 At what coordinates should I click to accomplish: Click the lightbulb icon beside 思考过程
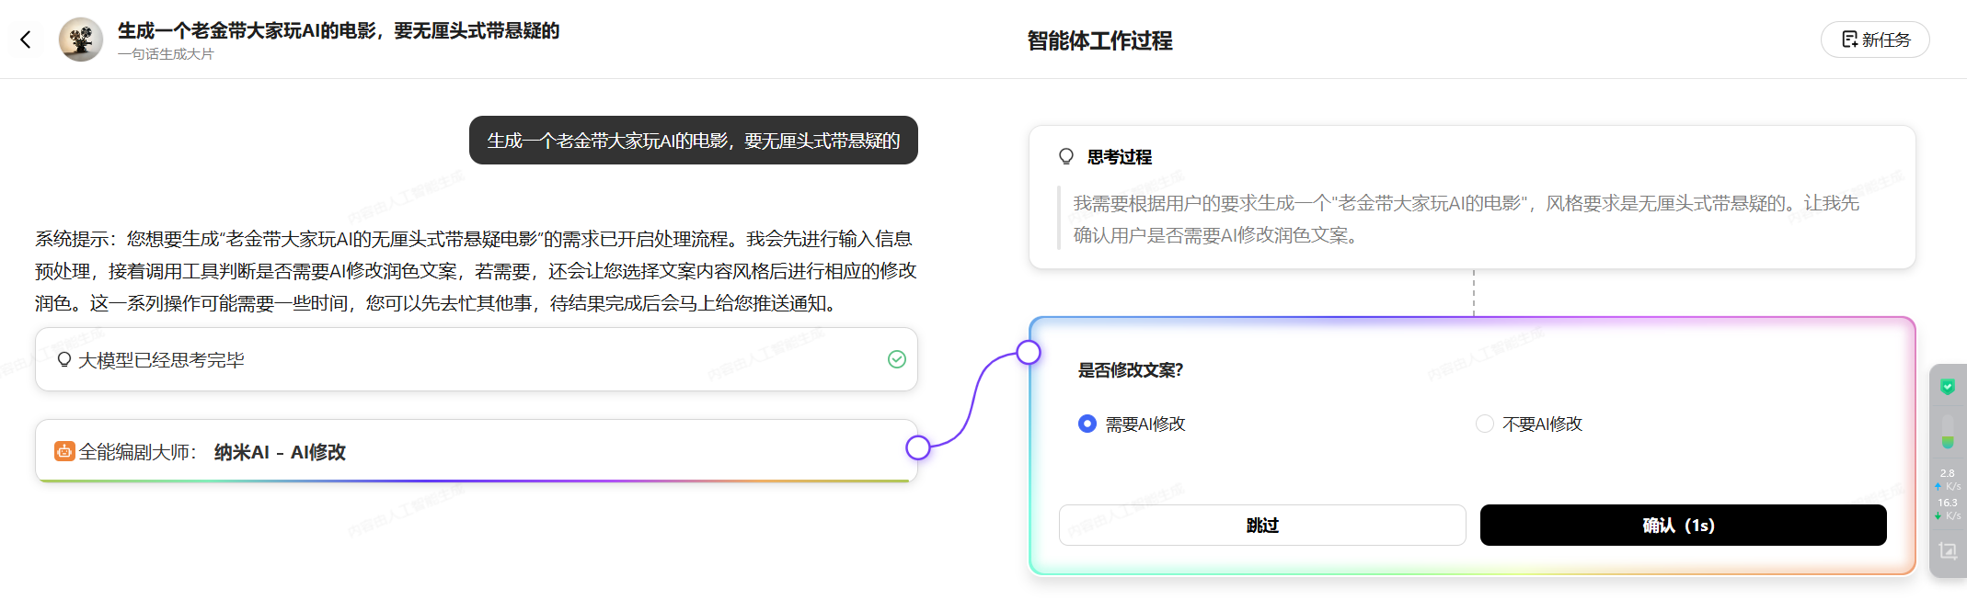point(1066,156)
